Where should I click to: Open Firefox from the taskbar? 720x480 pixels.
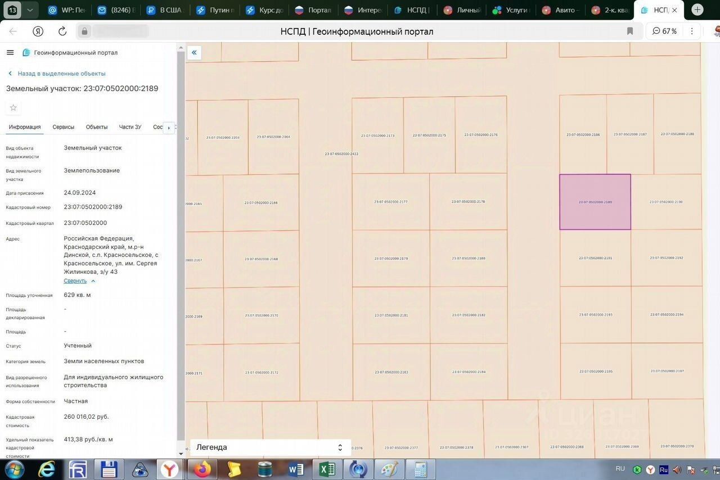click(202, 469)
